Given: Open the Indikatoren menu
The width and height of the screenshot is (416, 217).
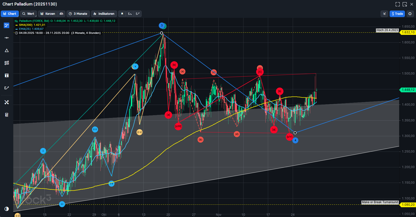Looking at the screenshot, I should point(104,14).
